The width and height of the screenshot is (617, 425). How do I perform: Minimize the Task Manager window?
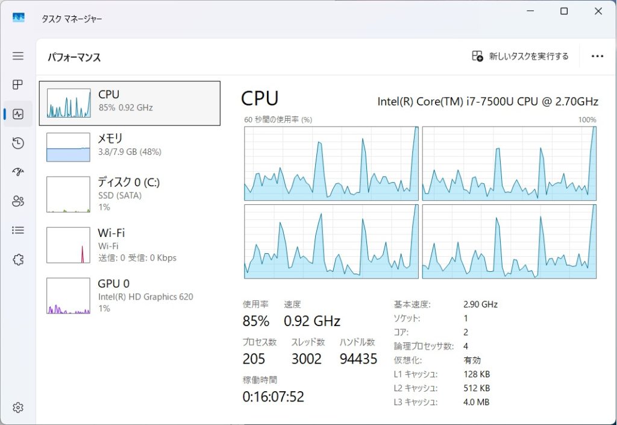tap(530, 11)
